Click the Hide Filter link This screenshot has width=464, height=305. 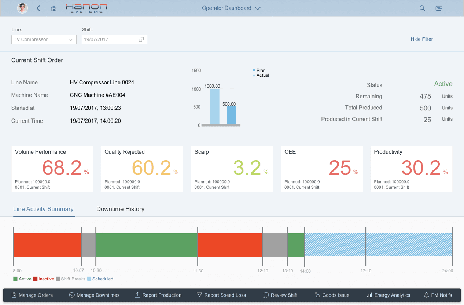point(422,39)
